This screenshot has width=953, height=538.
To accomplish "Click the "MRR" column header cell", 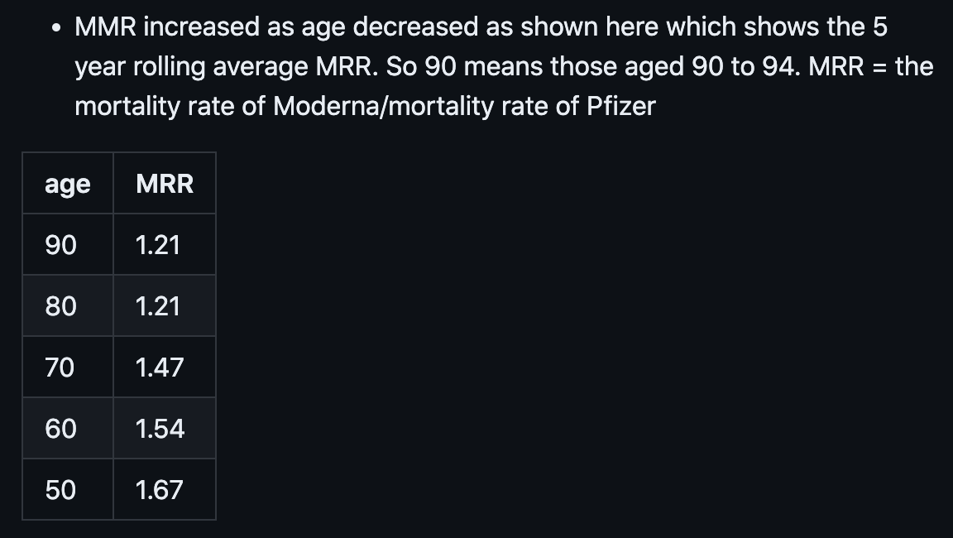I will tap(165, 184).
